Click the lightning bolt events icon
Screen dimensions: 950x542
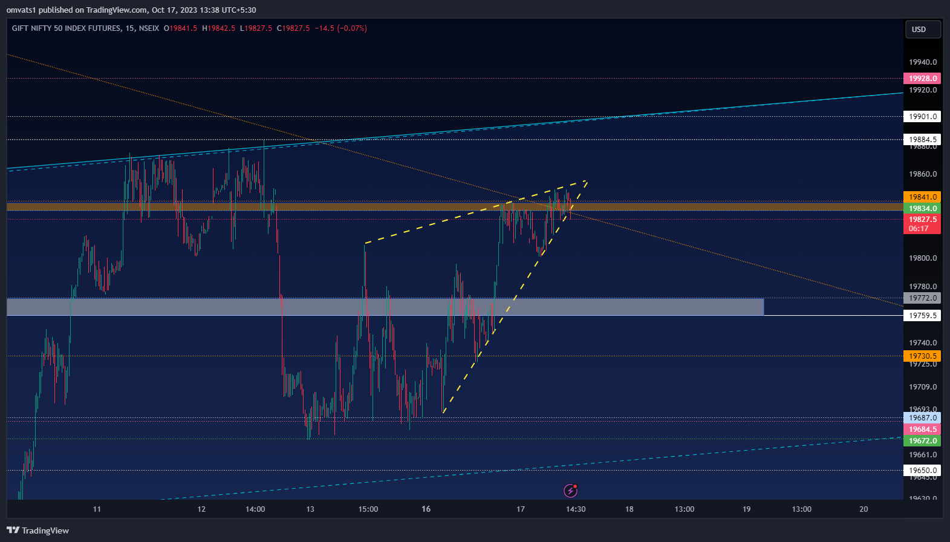(570, 490)
